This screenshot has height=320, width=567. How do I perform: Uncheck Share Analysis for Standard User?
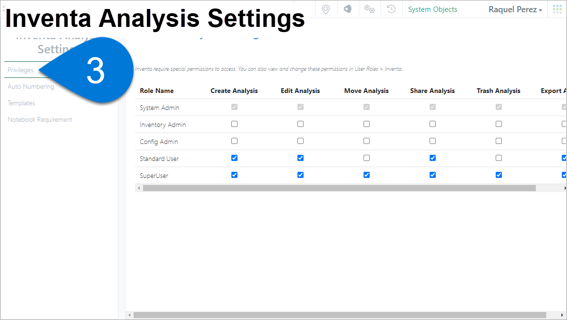click(x=432, y=158)
